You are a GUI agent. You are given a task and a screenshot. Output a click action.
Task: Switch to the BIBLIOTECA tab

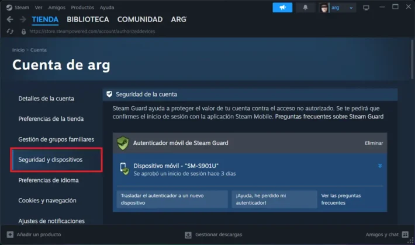tap(88, 19)
